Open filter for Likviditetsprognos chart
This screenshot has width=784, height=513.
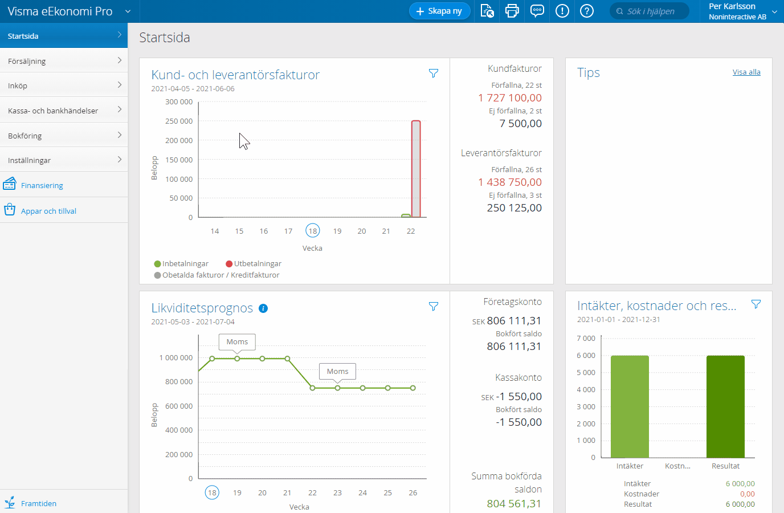434,307
